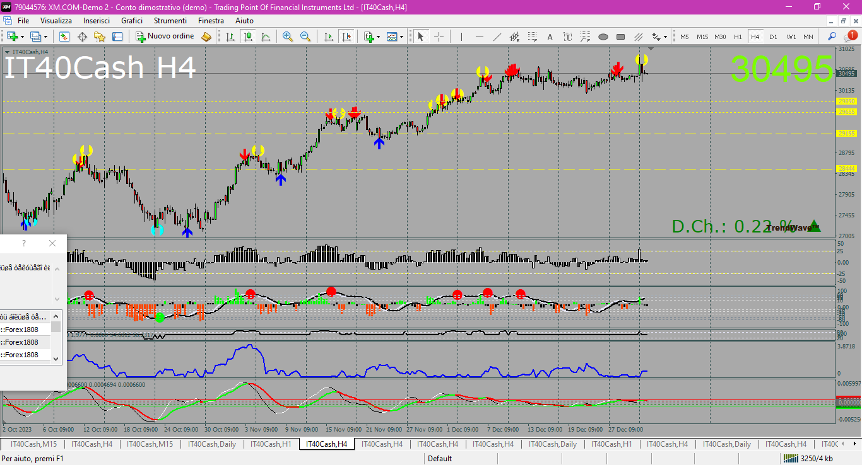Switch to H1 timeframe
This screenshot has width=862, height=465.
pos(738,37)
